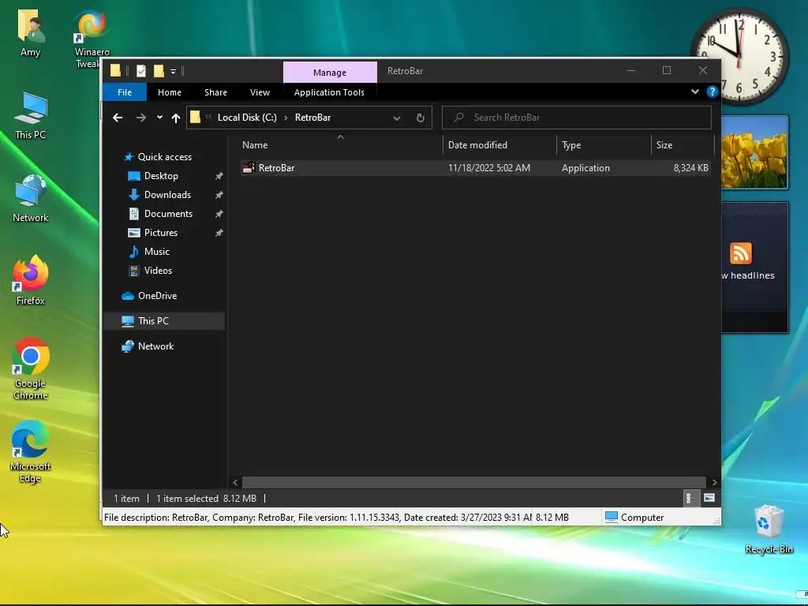Viewport: 808px width, 606px height.
Task: Open Help via question mark icon
Action: click(x=713, y=92)
